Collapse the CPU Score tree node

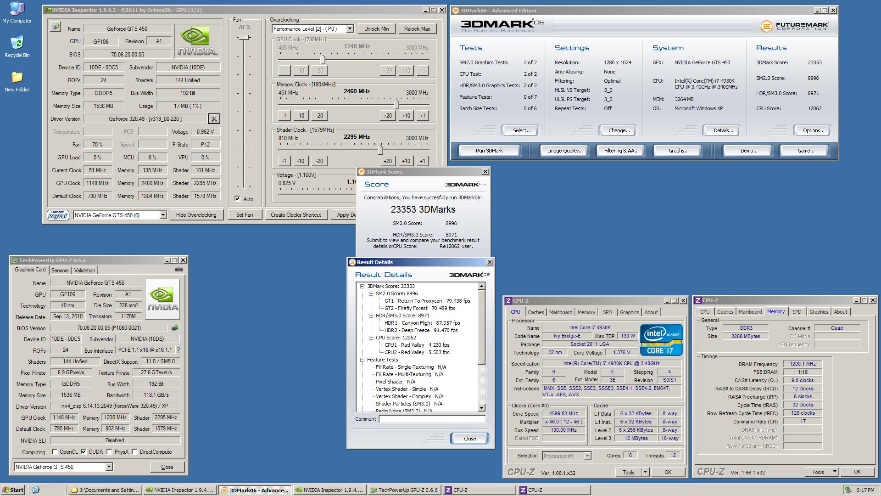point(371,338)
